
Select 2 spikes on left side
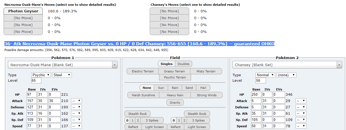138,120
